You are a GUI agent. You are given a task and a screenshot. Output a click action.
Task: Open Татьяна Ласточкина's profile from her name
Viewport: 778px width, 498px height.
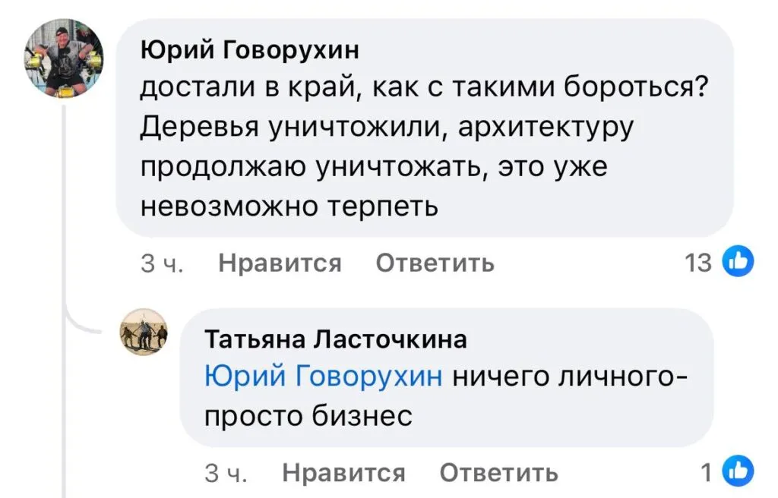click(x=336, y=339)
